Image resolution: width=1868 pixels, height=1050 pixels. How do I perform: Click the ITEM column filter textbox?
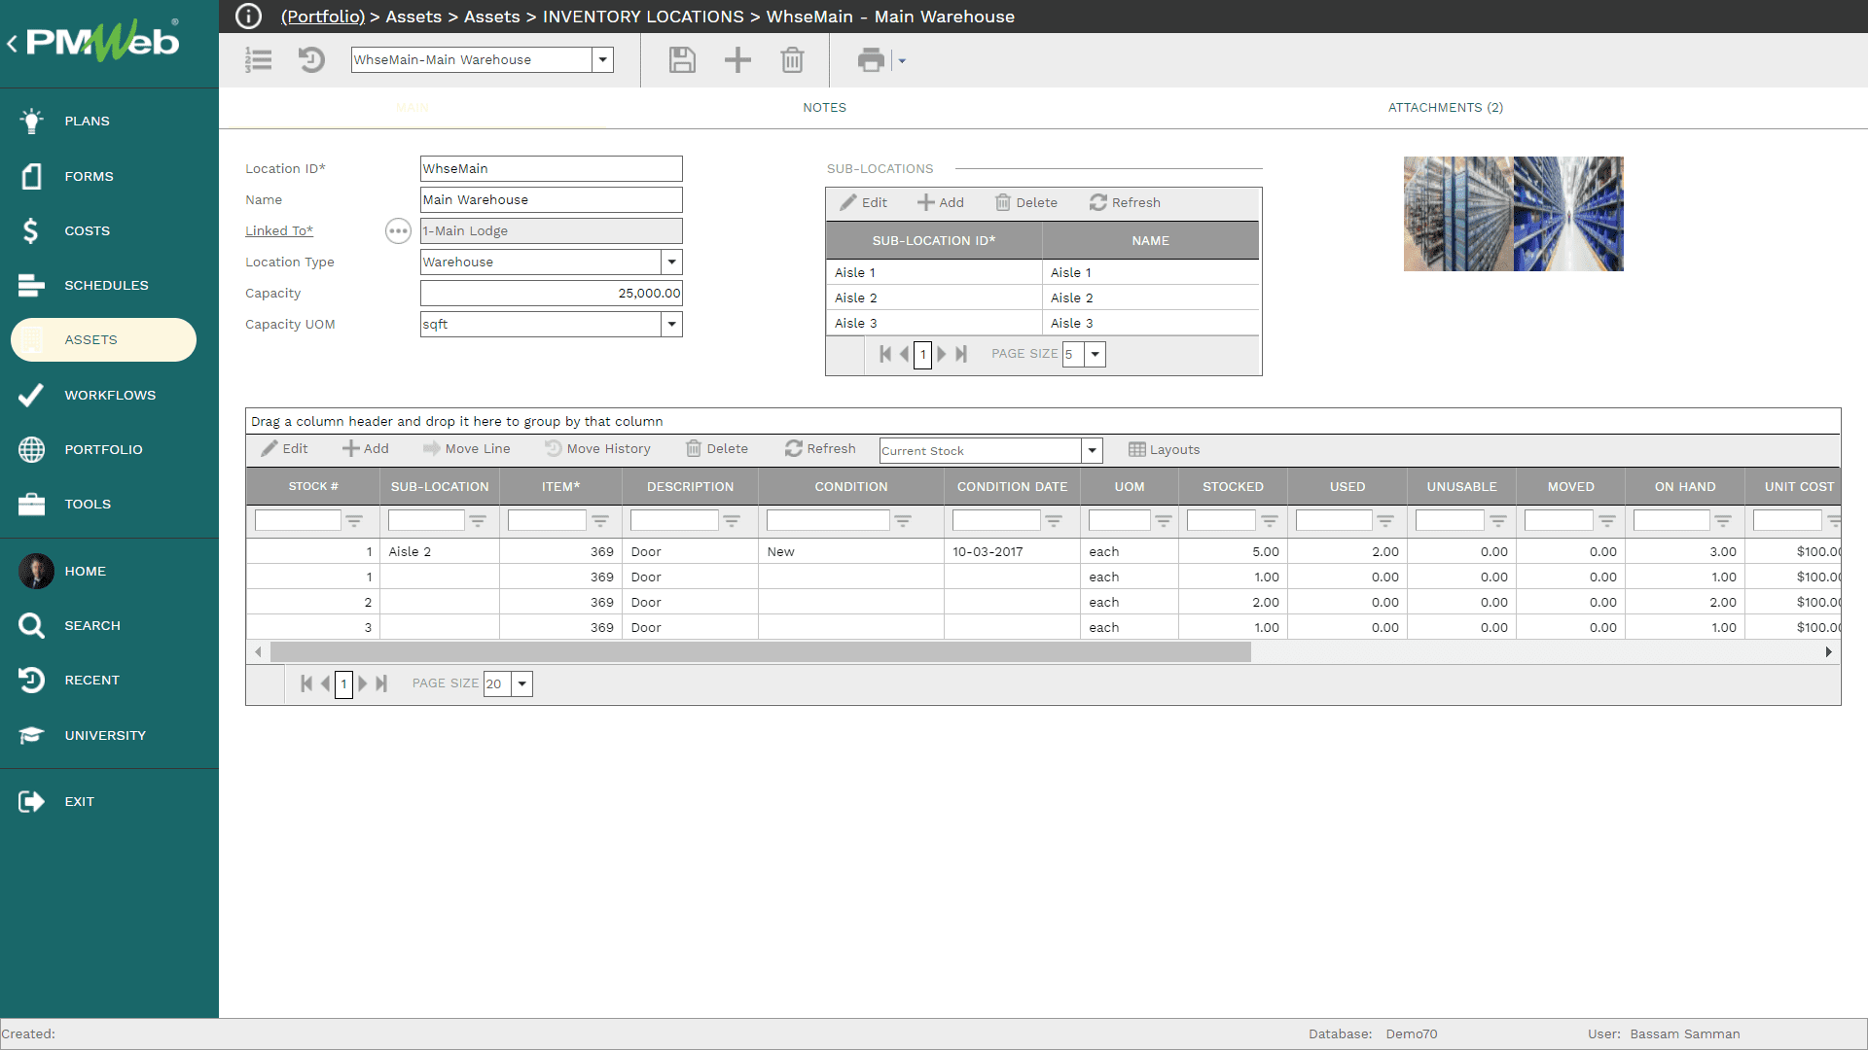point(547,521)
